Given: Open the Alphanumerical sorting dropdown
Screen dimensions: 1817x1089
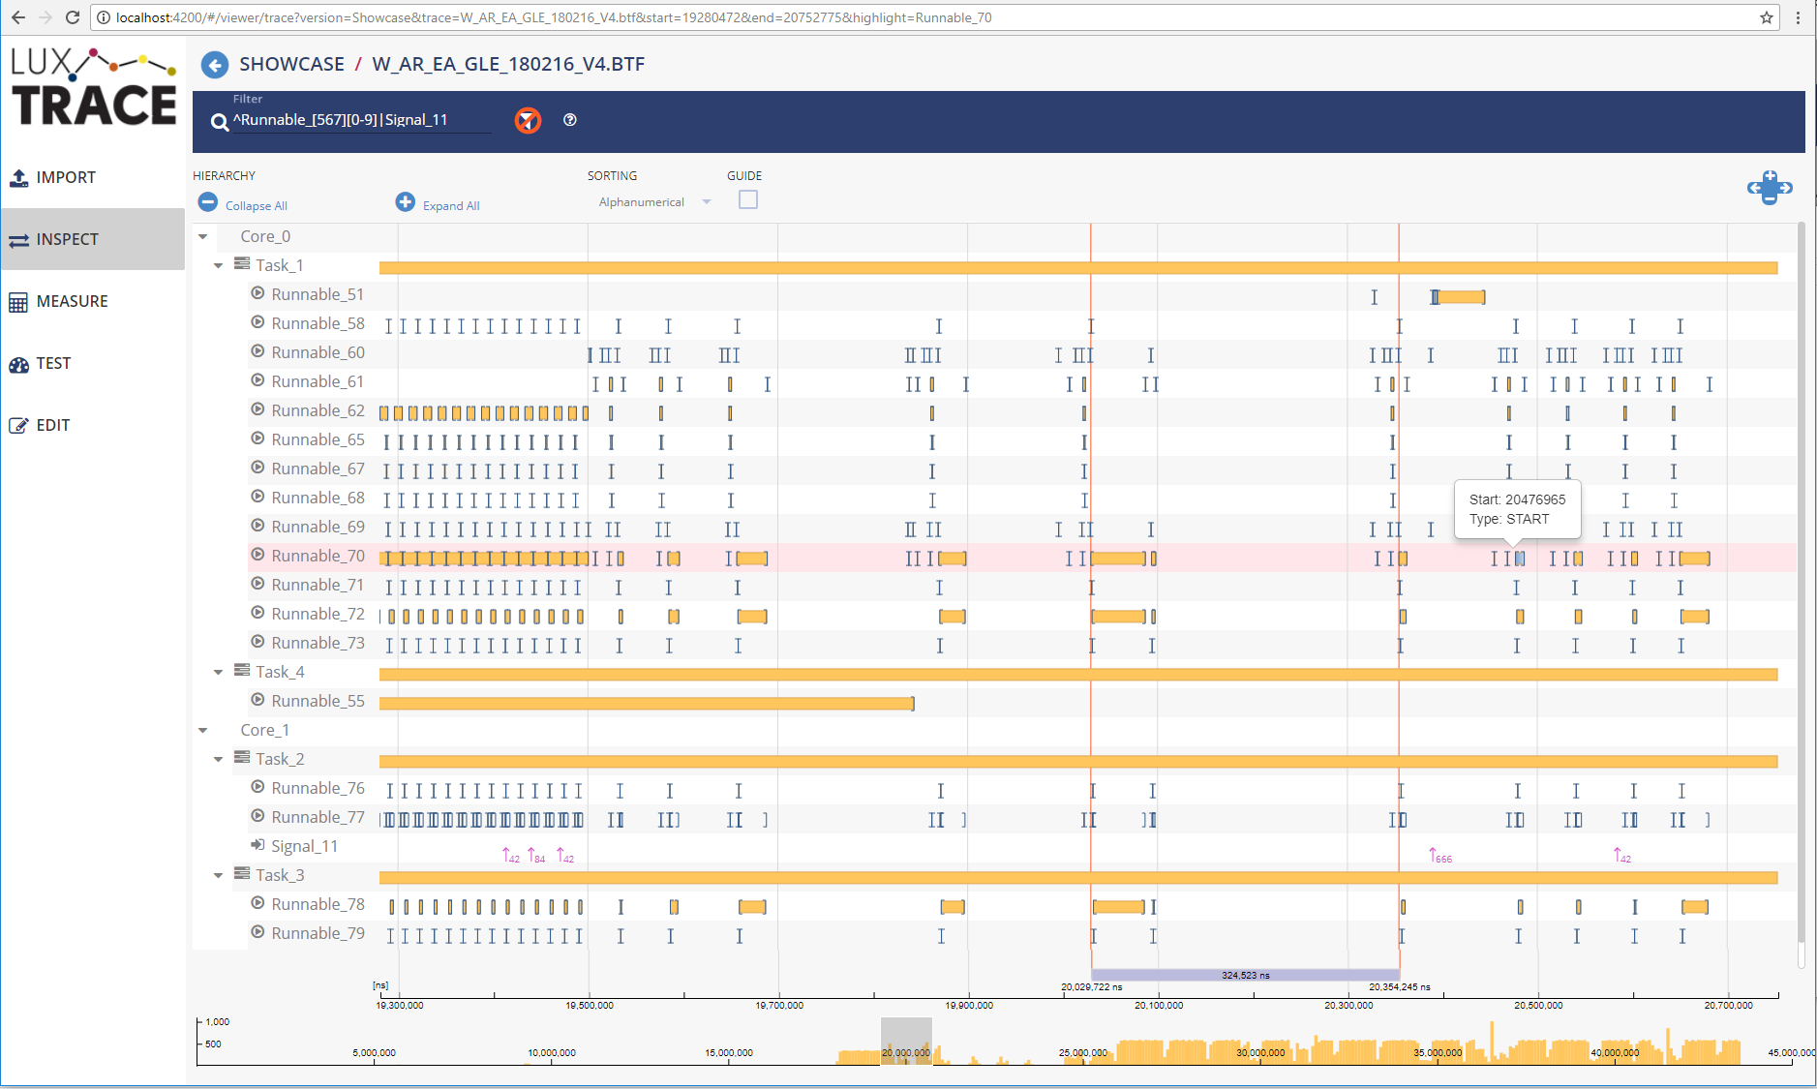Looking at the screenshot, I should tap(654, 202).
